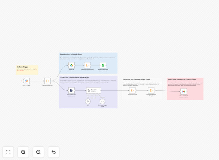The image size is (219, 160).
Task: Reset the canvas zoom level
Action: click(53, 152)
